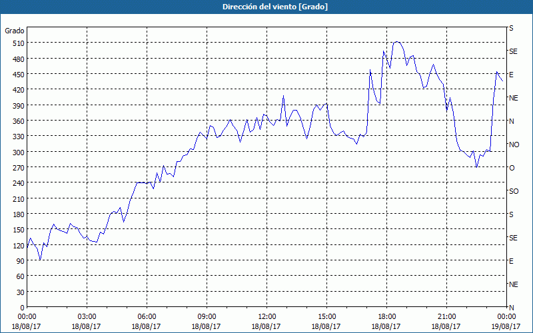Click the 150 degree axis label

[x=19, y=230]
